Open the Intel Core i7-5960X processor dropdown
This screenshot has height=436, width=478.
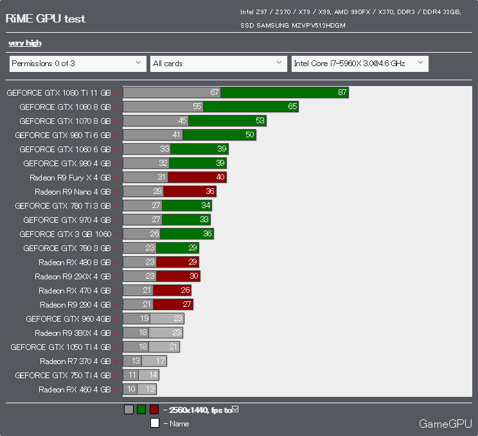tap(360, 64)
